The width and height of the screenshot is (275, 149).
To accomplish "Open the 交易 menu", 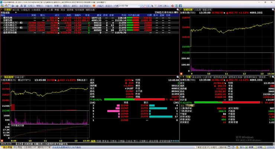I will 31,6.
